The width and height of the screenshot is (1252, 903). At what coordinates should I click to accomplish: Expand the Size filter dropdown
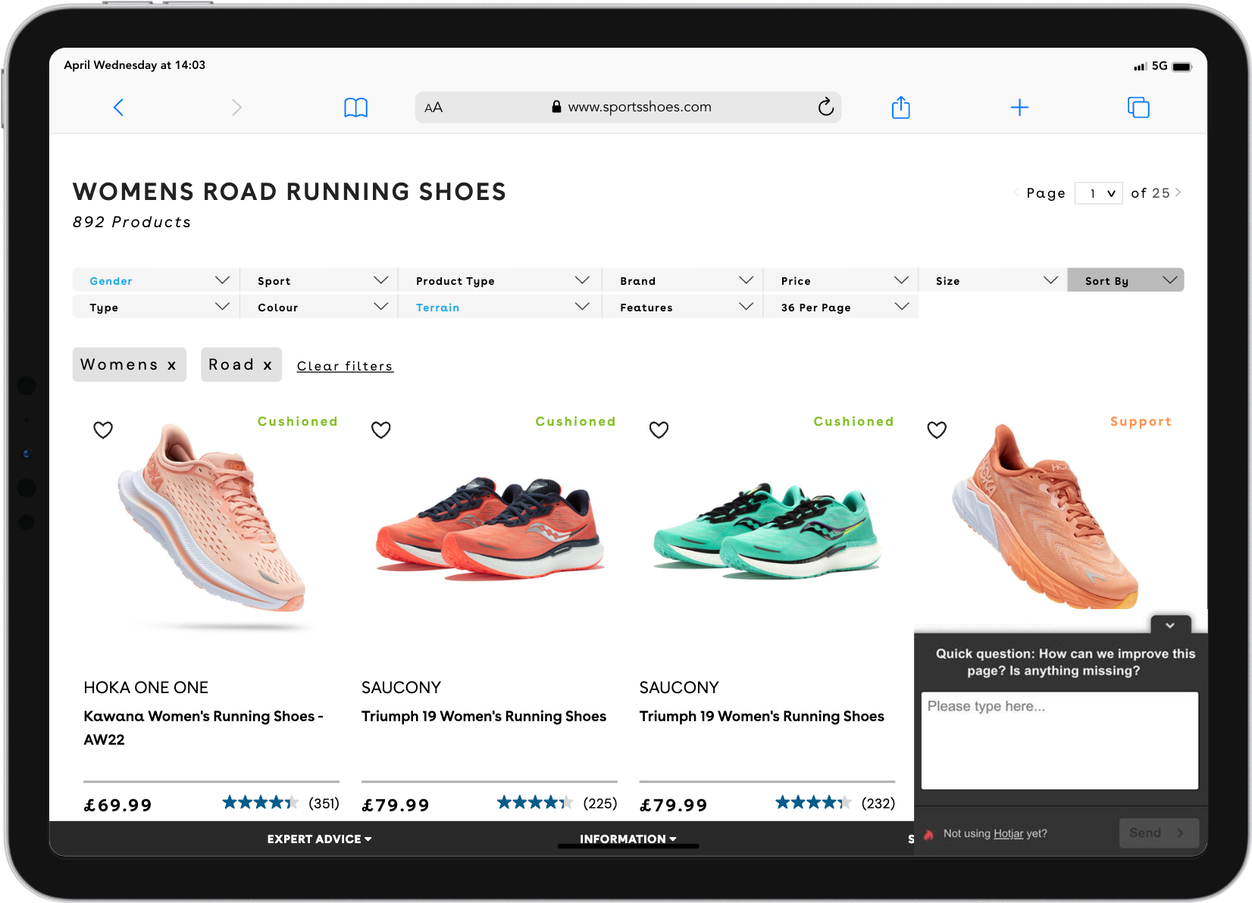click(x=993, y=280)
